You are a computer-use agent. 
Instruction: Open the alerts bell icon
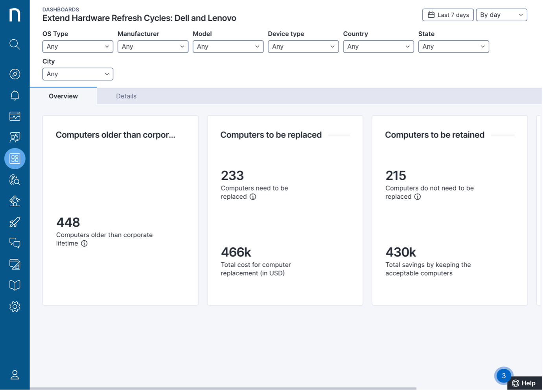[x=15, y=95]
